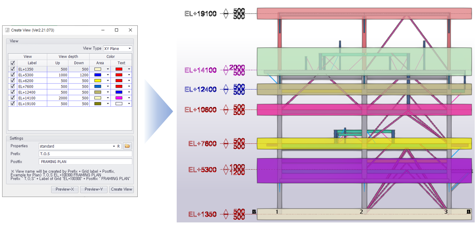
Task: Expand Area color dropdown for EL+5300
Action: coord(108,75)
